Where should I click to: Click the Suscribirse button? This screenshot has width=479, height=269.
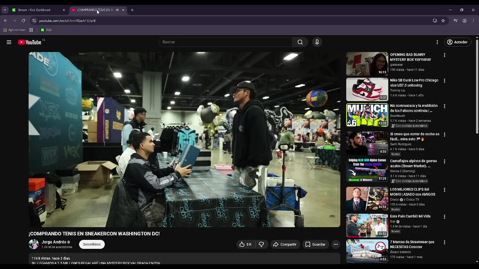coord(92,244)
